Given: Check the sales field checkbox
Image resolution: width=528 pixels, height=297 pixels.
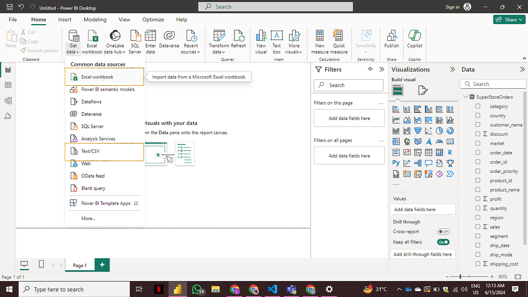Looking at the screenshot, I should (478, 227).
